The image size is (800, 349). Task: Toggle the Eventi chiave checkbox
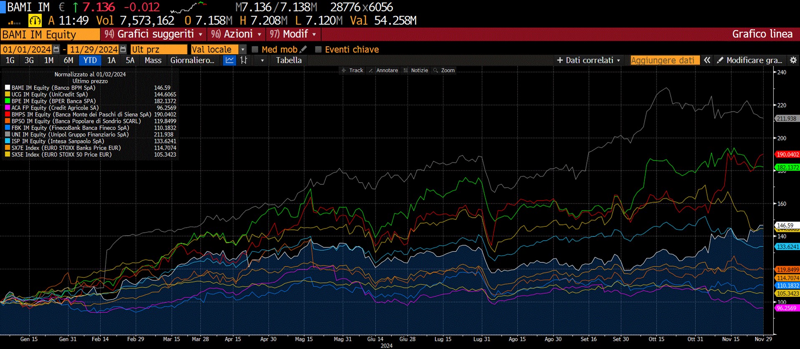coord(318,49)
